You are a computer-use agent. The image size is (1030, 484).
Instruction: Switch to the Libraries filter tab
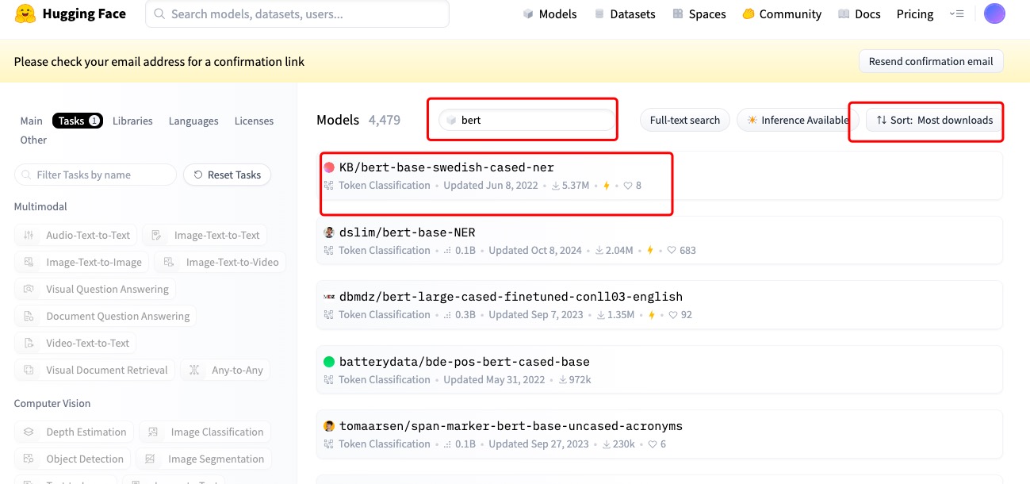(132, 121)
